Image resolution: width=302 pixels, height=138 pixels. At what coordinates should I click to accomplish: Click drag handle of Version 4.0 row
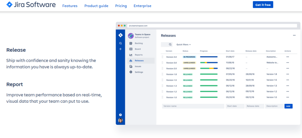163,57
